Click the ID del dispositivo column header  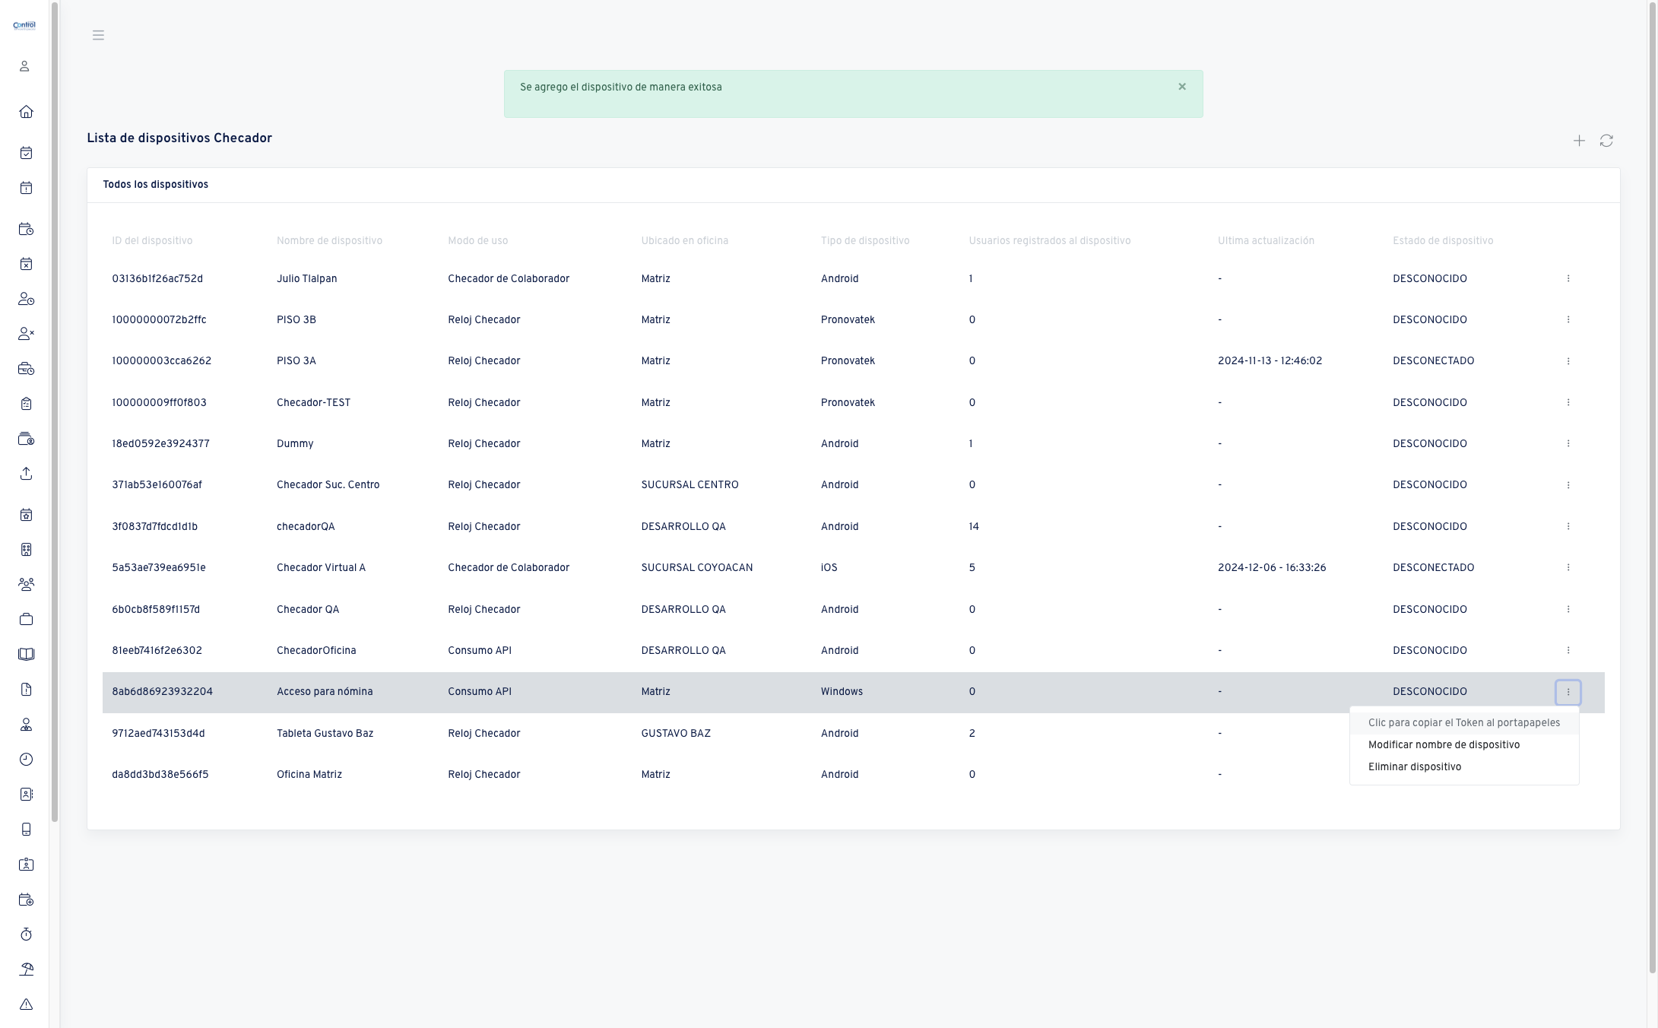tap(152, 241)
